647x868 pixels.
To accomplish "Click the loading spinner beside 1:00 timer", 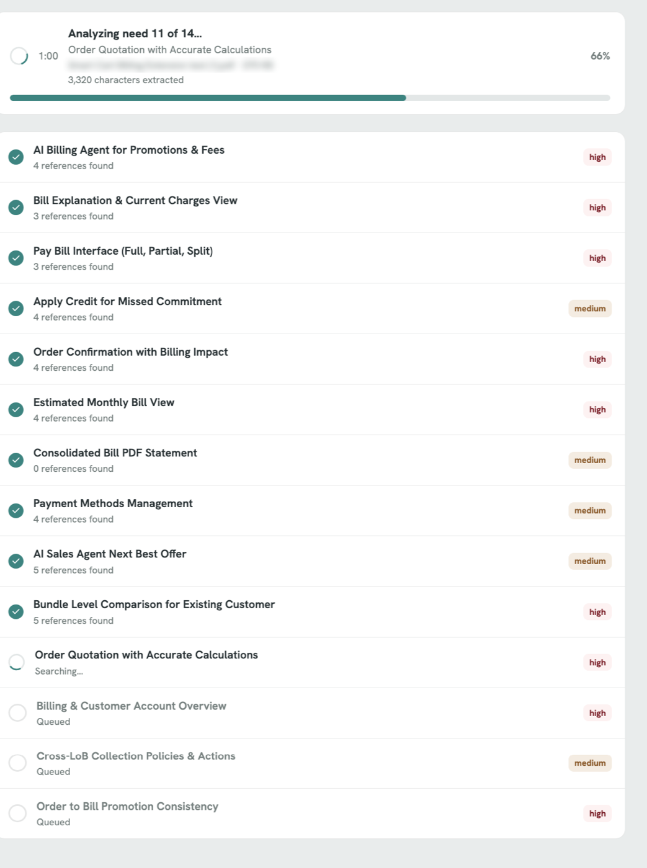I will coord(19,56).
